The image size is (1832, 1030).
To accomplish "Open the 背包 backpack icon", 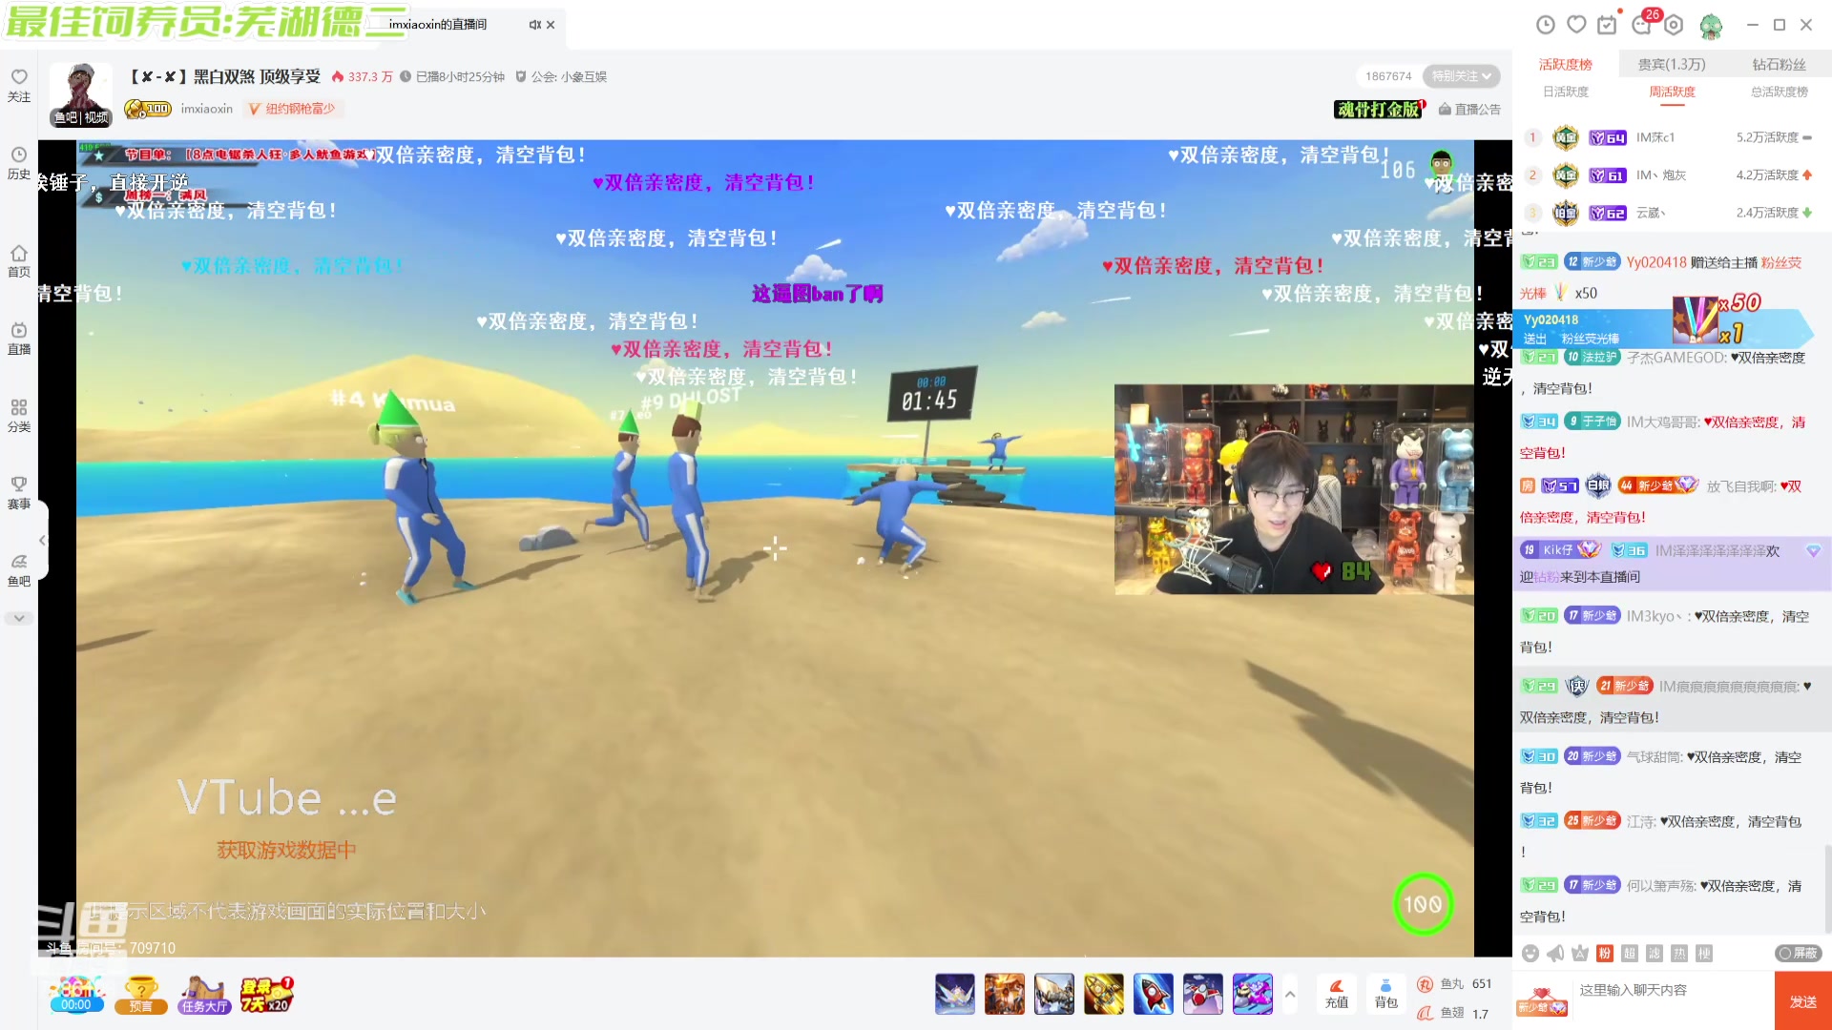I will [x=1385, y=992].
